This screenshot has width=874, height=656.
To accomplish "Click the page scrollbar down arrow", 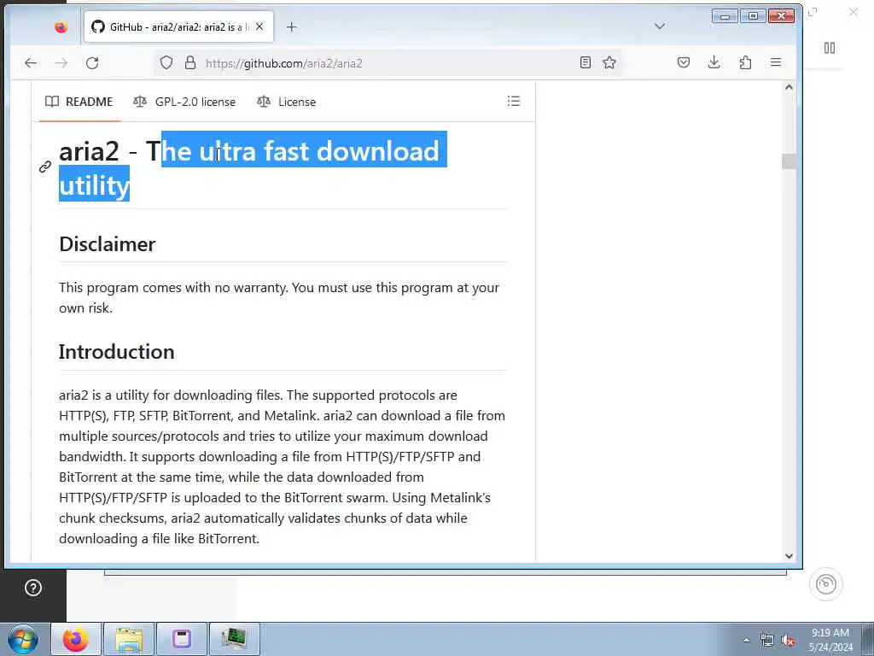I will 789,555.
